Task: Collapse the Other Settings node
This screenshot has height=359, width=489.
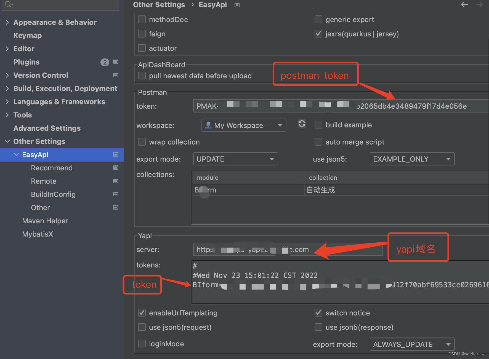Action: [7, 141]
